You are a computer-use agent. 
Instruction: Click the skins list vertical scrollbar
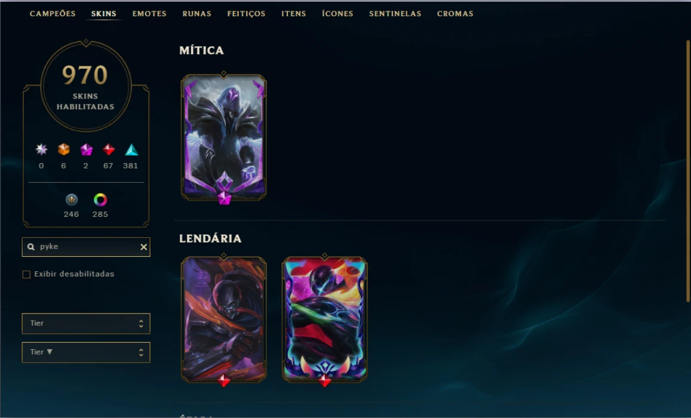[688, 171]
